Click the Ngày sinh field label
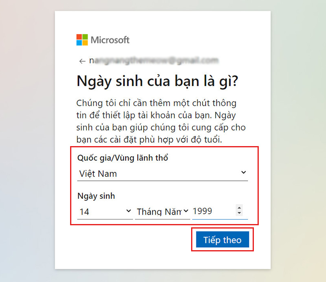Screen dimensions: 326x282 96,196
